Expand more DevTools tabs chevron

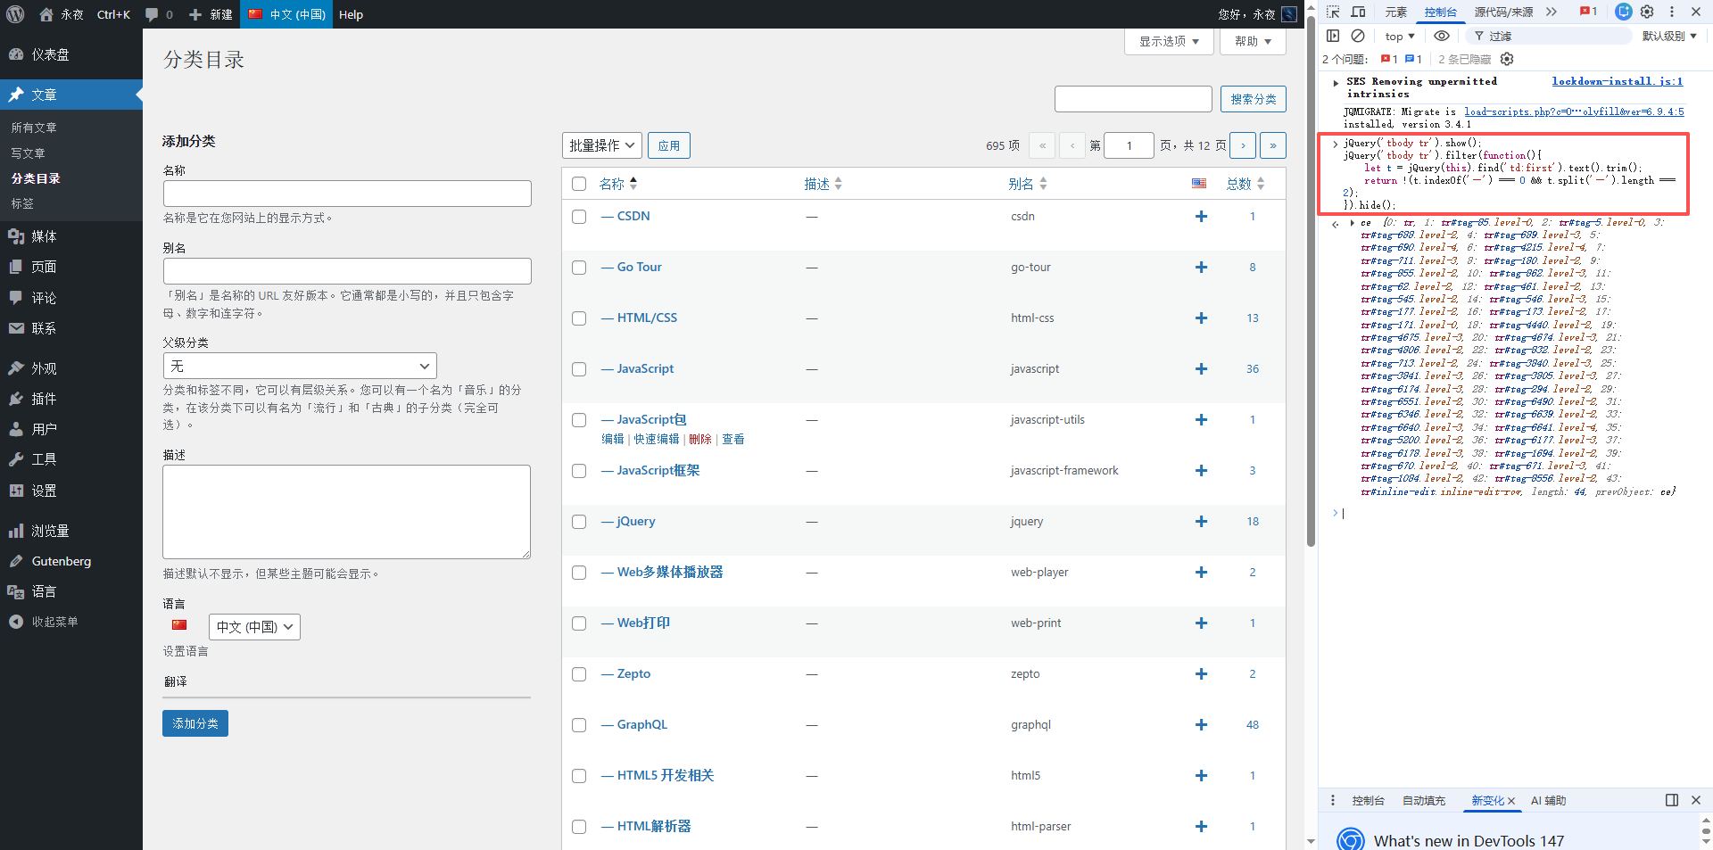1552,12
